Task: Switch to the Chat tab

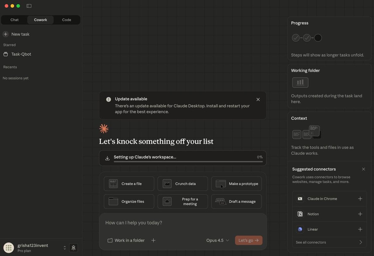Action: [14, 20]
